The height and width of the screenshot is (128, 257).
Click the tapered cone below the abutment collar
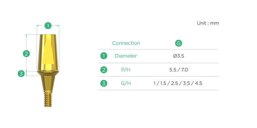[x=48, y=83]
